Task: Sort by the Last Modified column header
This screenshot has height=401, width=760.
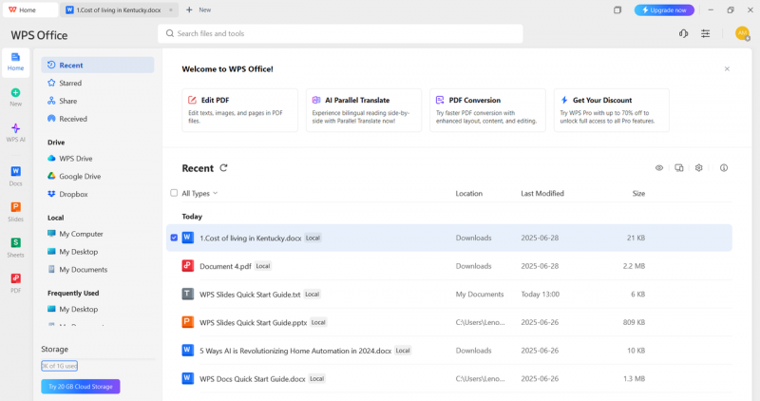Action: click(x=542, y=193)
